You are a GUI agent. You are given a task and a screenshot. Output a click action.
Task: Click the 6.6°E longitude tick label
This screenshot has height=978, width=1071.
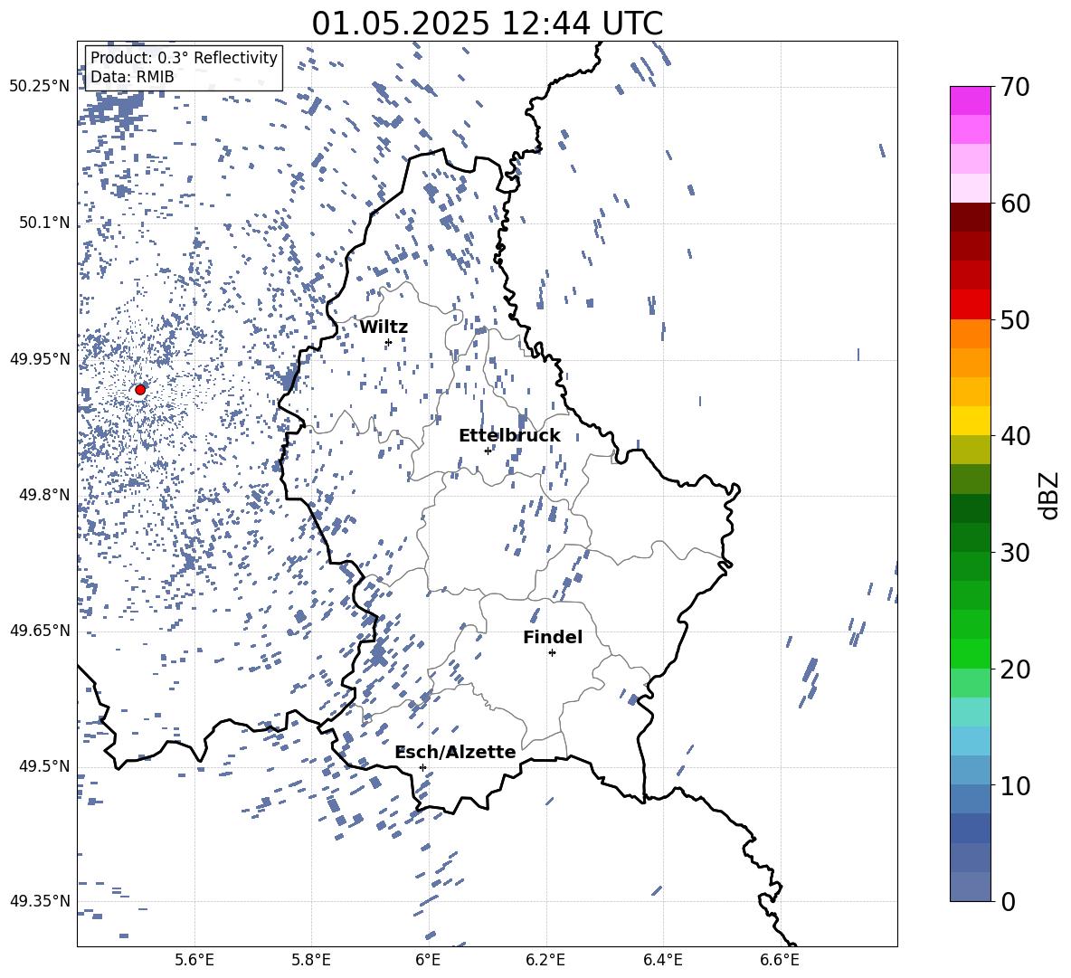[780, 961]
